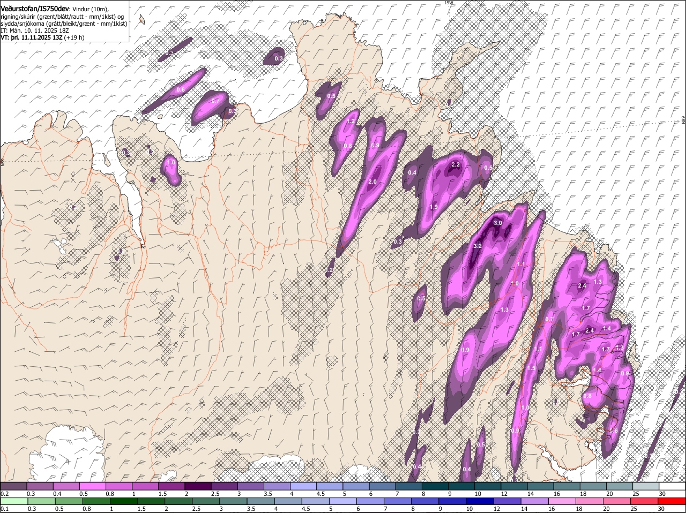Image resolution: width=686 pixels, height=513 pixels.
Task: Select the initial time line 'IT: Mán. 10. 11. 2025 18Z'
Action: coord(34,31)
